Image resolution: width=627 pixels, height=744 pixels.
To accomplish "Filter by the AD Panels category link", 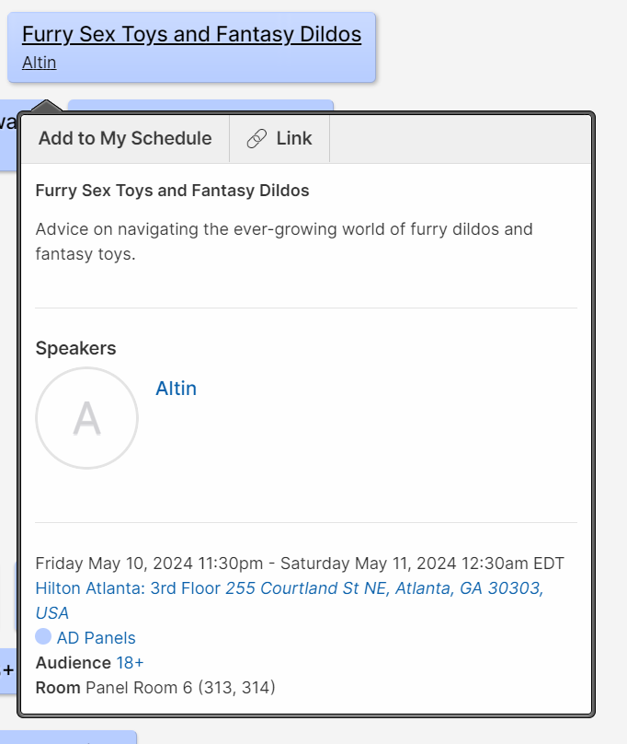I will [96, 638].
